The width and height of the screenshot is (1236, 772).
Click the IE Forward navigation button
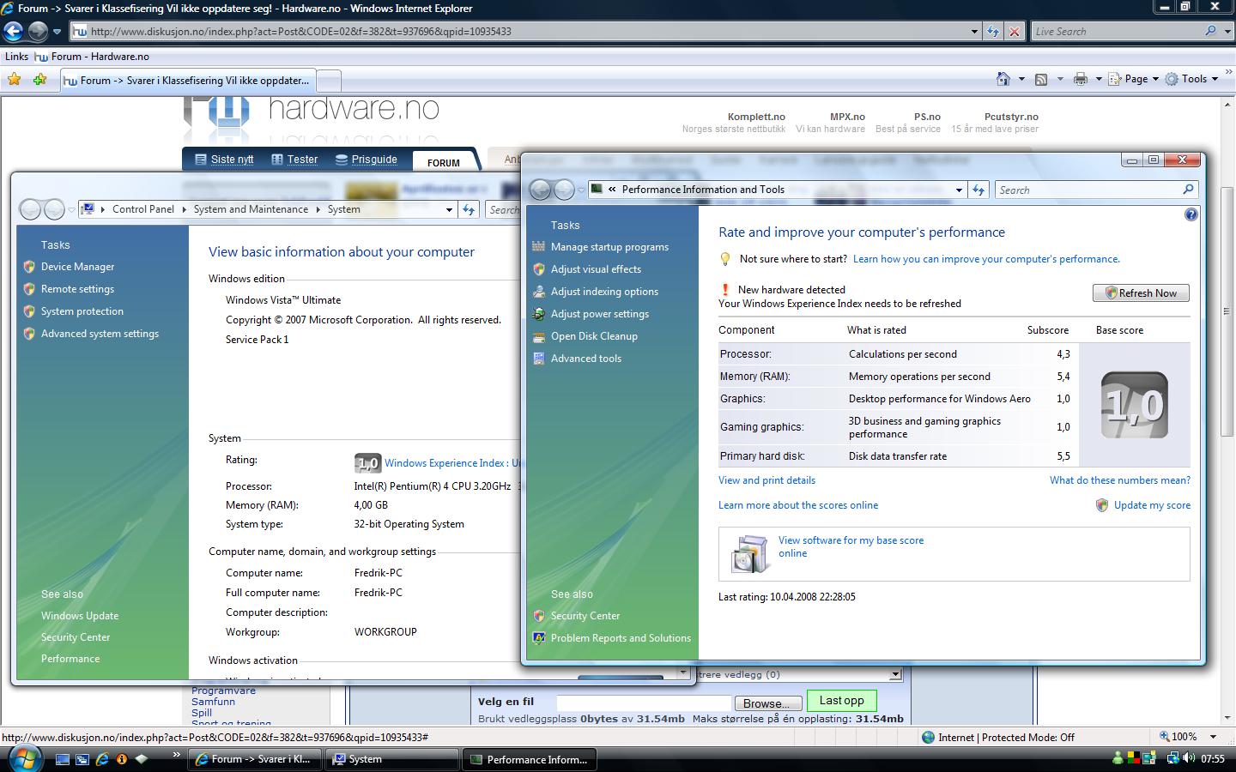38,32
